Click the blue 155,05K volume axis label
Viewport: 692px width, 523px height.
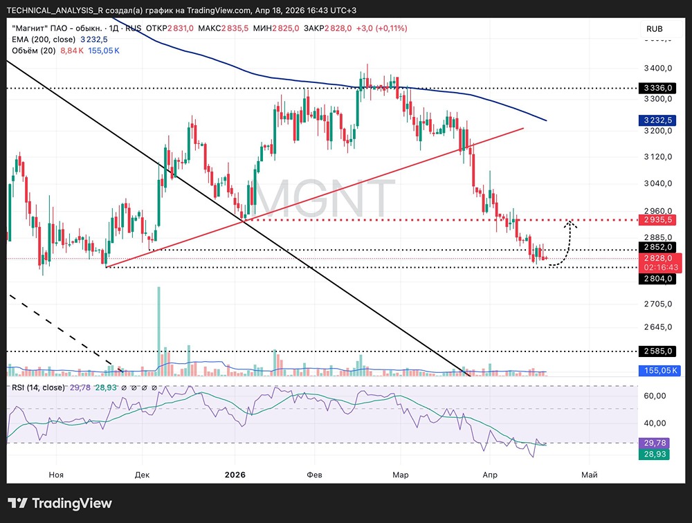point(659,370)
